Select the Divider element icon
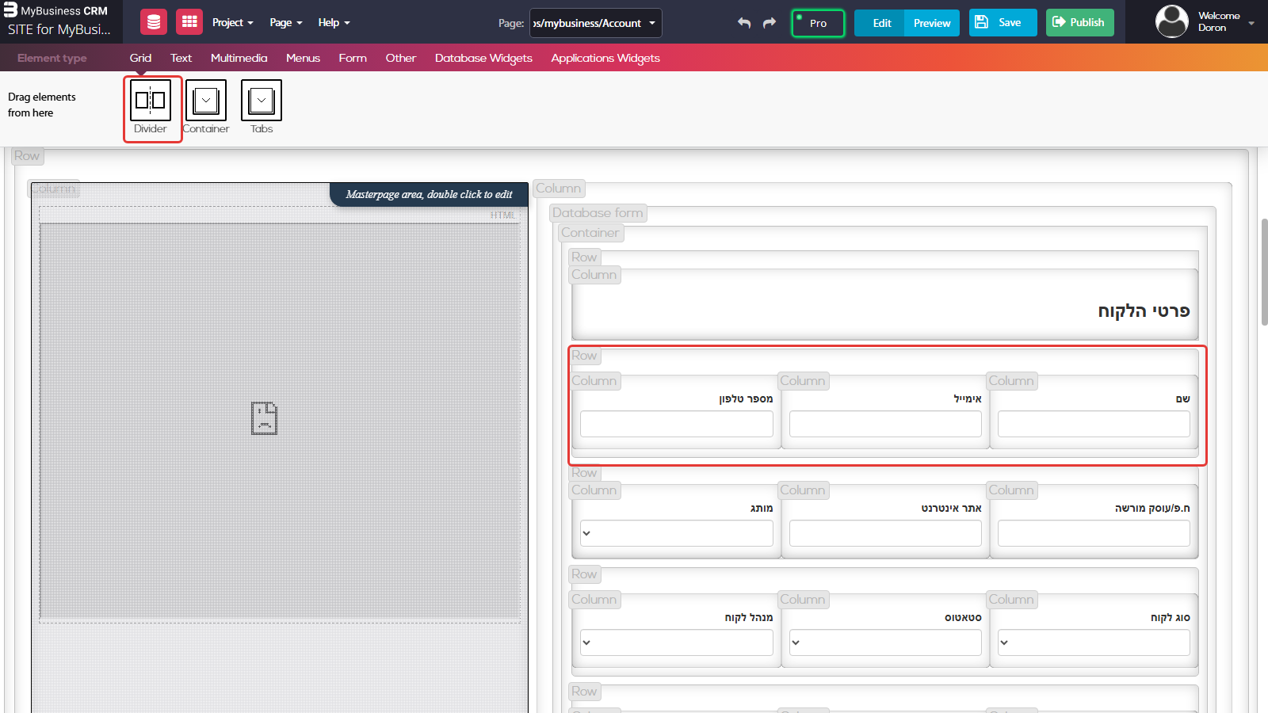The width and height of the screenshot is (1268, 713). coord(151,101)
